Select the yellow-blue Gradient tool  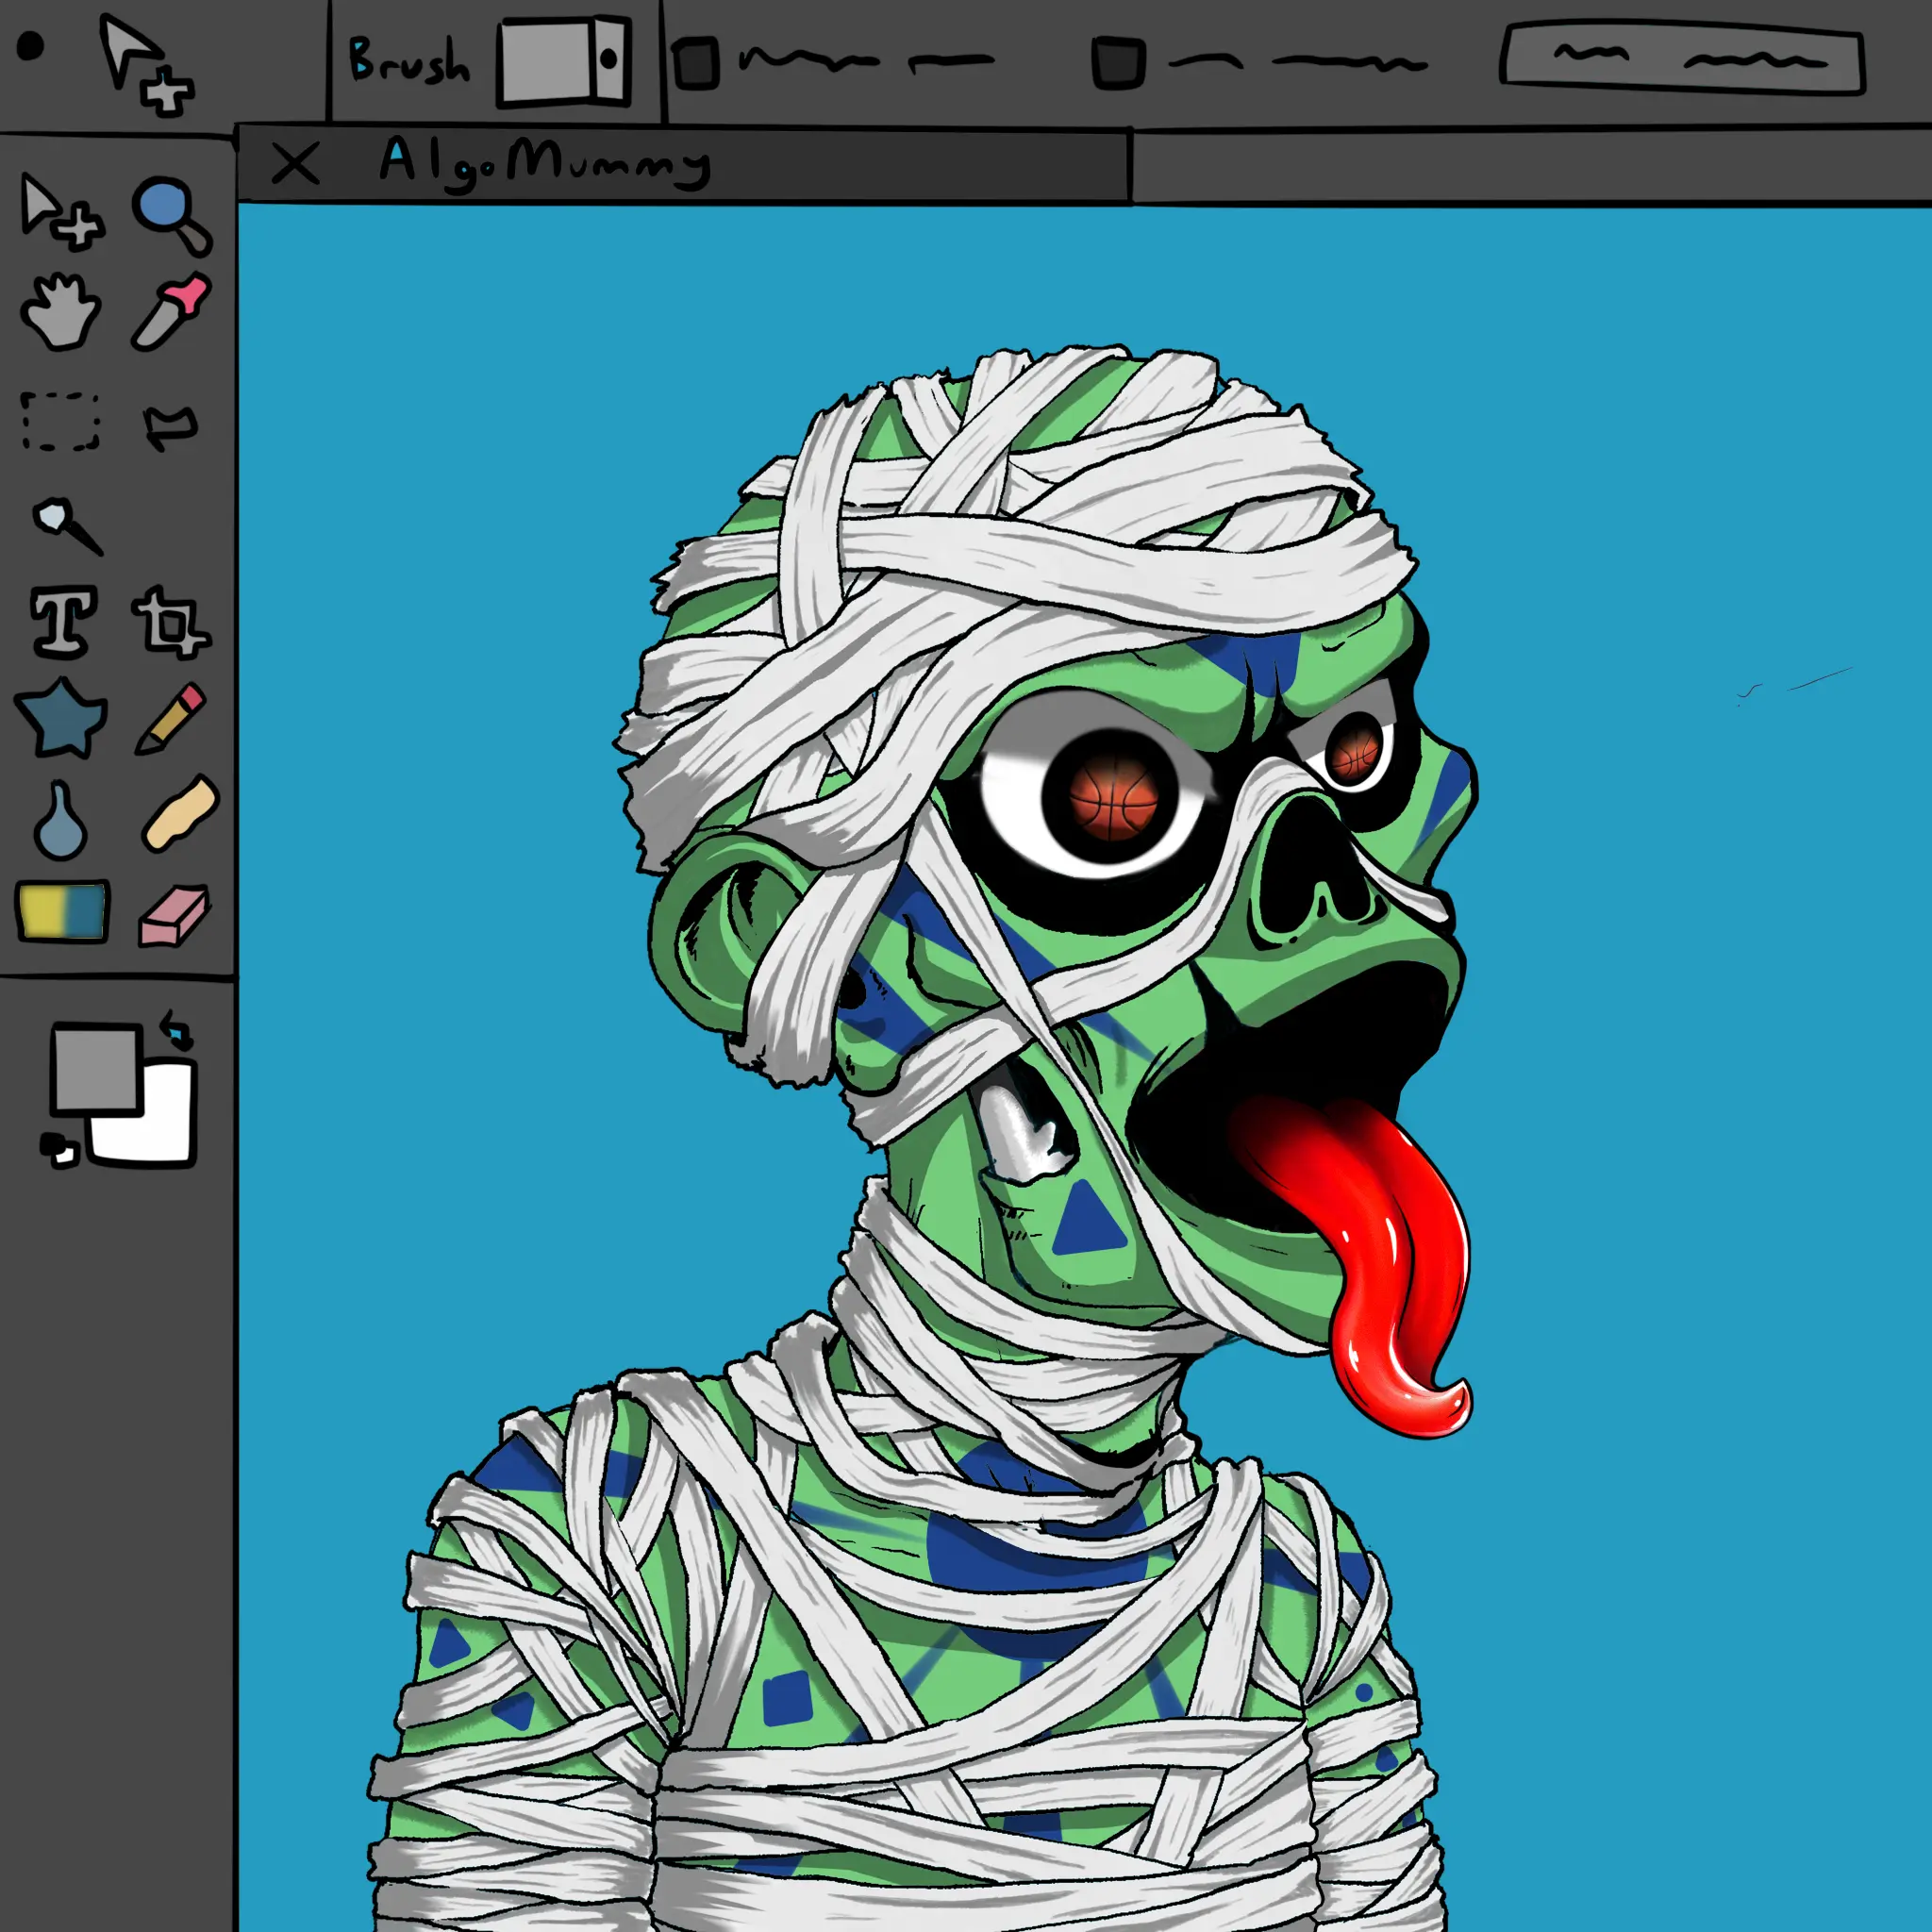tap(62, 910)
